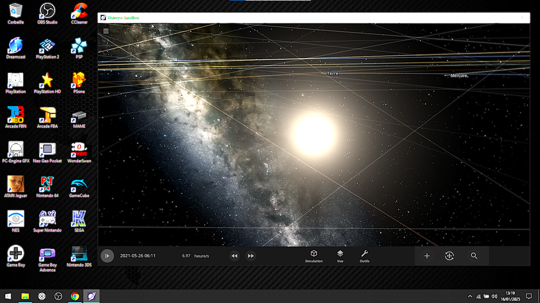This screenshot has height=303, width=540.
Task: Click the magnifier search icon
Action: (474, 256)
